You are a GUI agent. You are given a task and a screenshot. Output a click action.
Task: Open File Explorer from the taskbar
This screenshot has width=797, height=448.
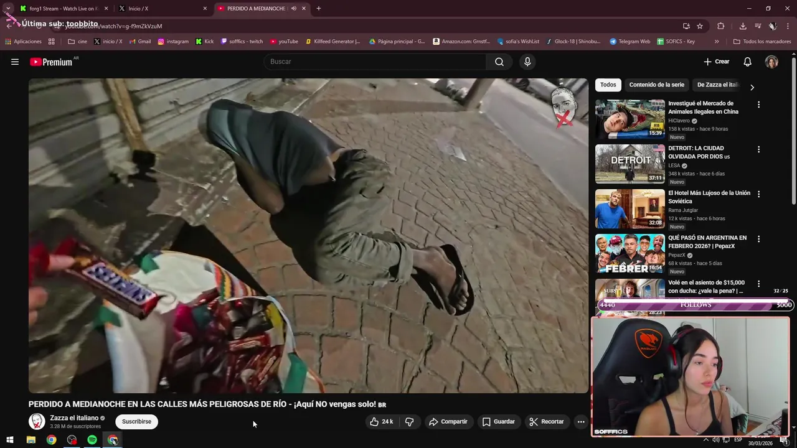[x=31, y=440]
